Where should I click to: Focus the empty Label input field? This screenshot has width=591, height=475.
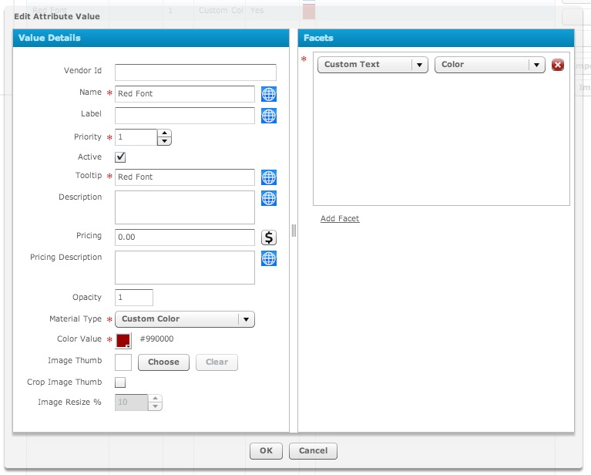(185, 116)
